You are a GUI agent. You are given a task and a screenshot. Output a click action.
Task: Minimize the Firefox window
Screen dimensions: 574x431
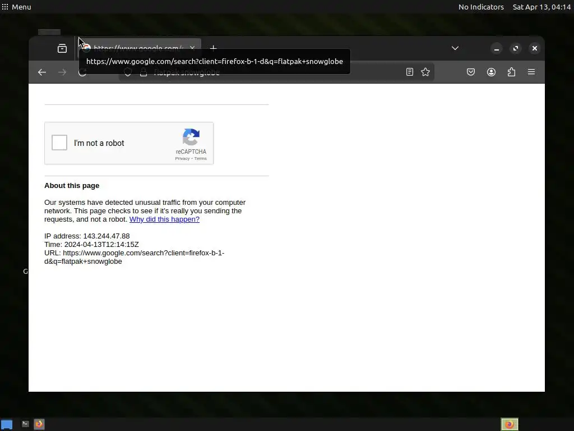click(497, 48)
